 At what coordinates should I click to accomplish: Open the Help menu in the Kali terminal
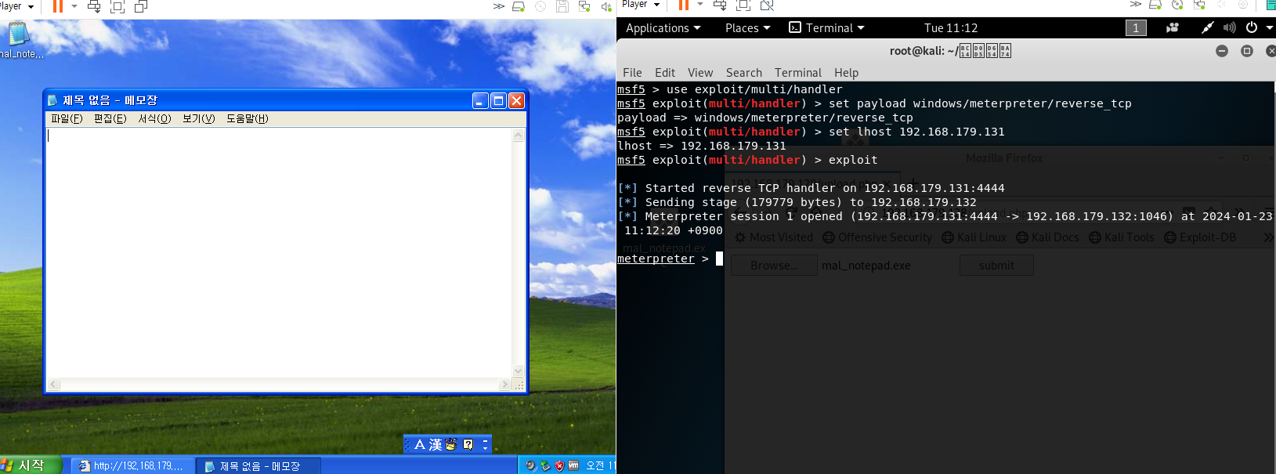(846, 73)
